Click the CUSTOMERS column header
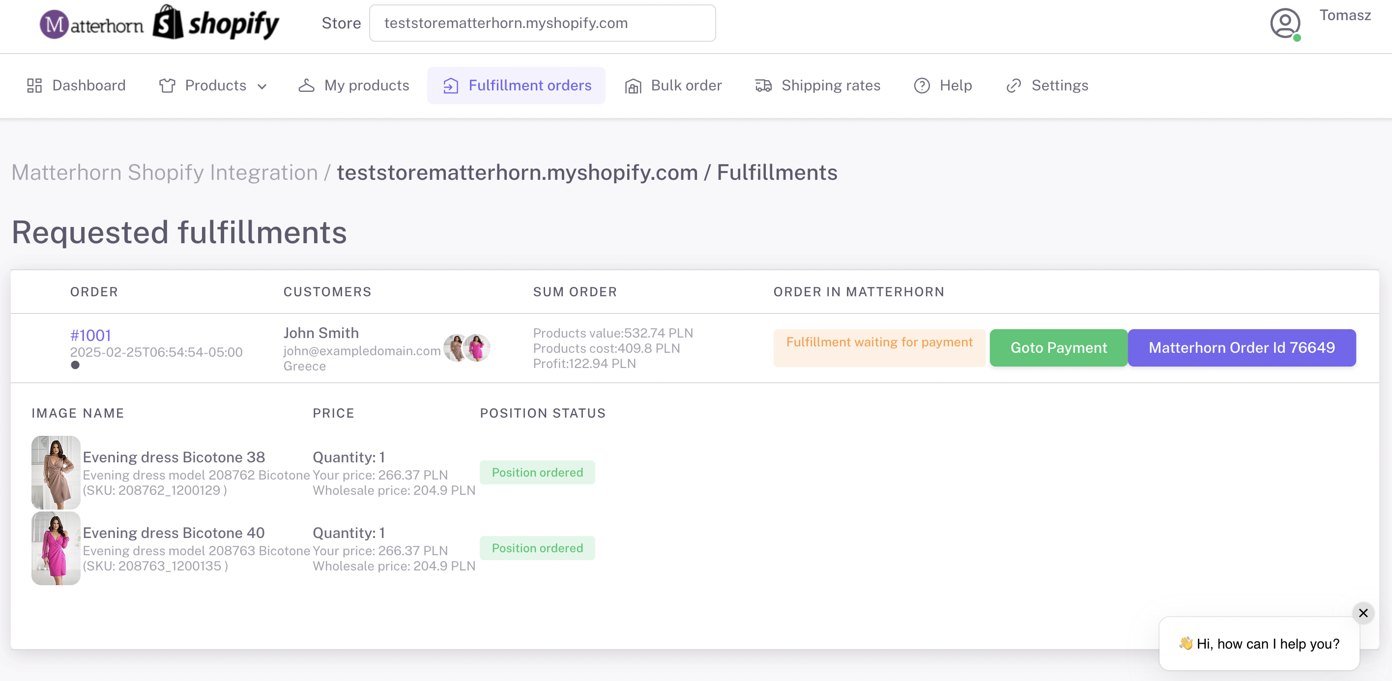 327,292
